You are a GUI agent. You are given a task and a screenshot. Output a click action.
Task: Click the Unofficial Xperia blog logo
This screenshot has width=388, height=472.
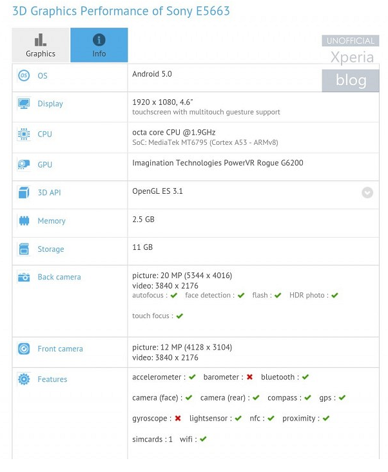(x=351, y=63)
